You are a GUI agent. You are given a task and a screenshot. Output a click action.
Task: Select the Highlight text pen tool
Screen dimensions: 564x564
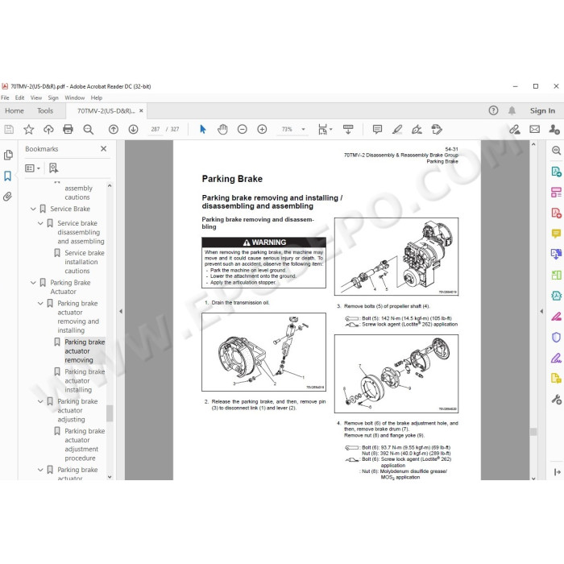pos(397,129)
